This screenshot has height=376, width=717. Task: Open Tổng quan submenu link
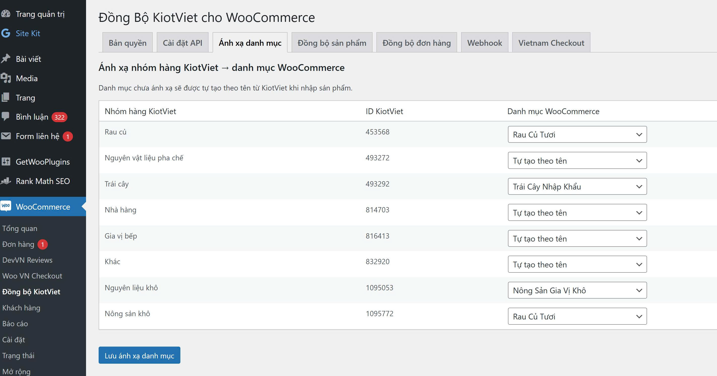[20, 228]
